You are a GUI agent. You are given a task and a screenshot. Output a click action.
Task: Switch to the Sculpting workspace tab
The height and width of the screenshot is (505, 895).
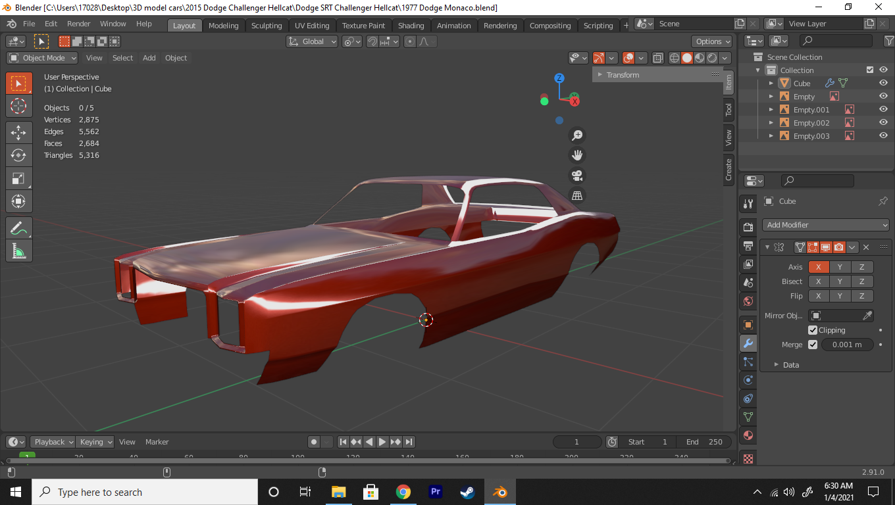(266, 26)
